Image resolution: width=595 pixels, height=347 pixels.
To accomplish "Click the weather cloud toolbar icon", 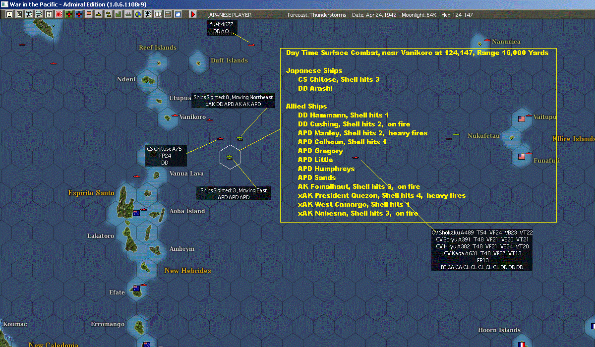I will point(178,14).
